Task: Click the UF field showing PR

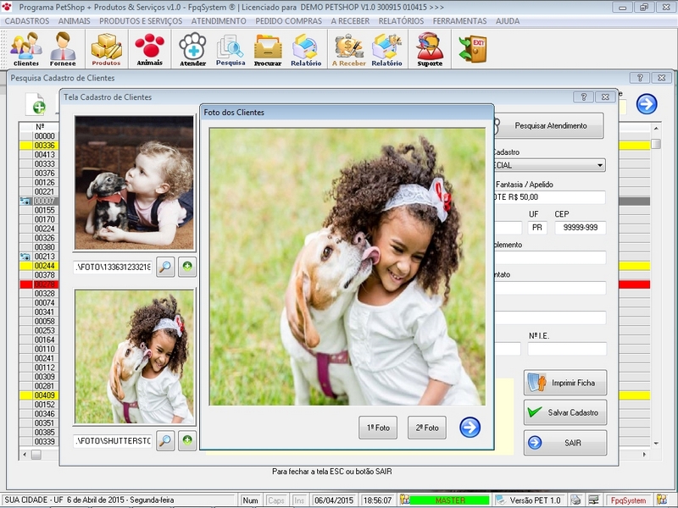Action: point(537,228)
